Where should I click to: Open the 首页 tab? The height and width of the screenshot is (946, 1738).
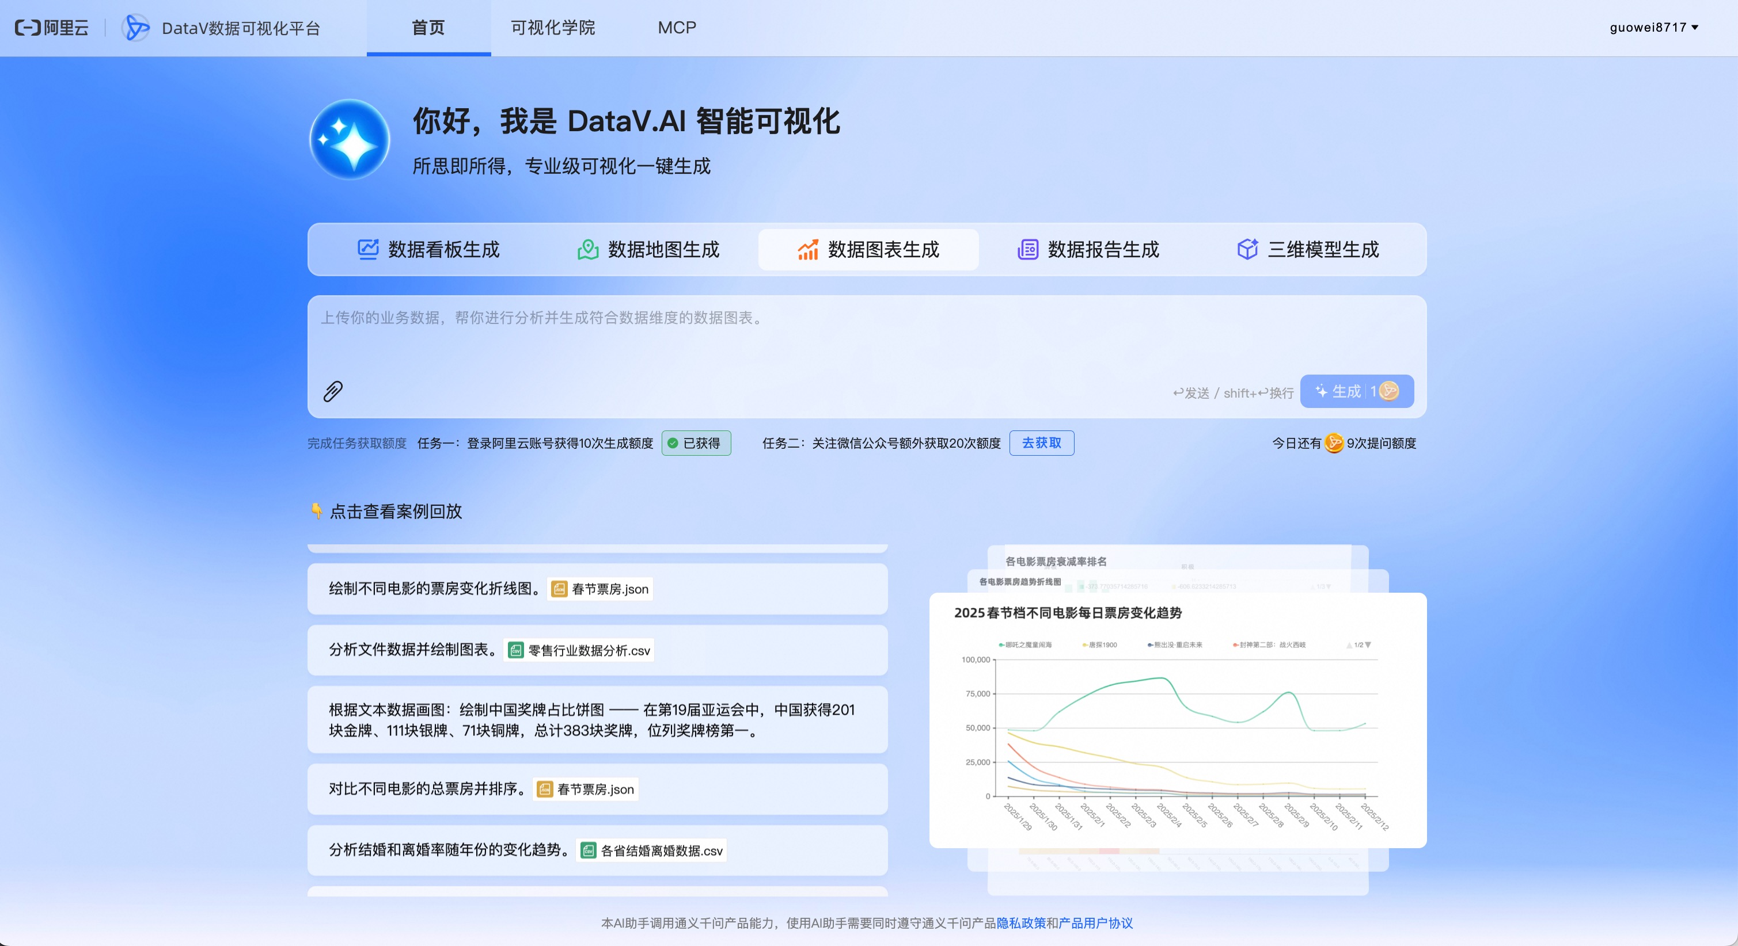[428, 28]
